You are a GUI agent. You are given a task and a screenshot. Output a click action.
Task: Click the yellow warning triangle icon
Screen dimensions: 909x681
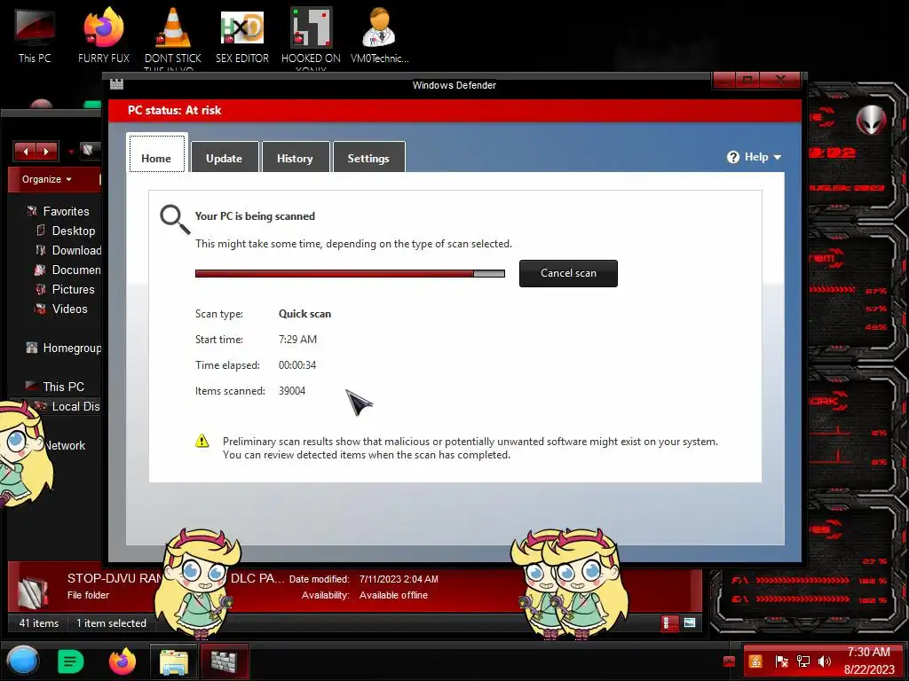[x=202, y=442]
